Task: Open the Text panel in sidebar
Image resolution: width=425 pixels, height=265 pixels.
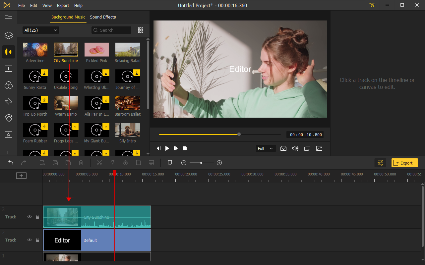Action: tap(9, 68)
